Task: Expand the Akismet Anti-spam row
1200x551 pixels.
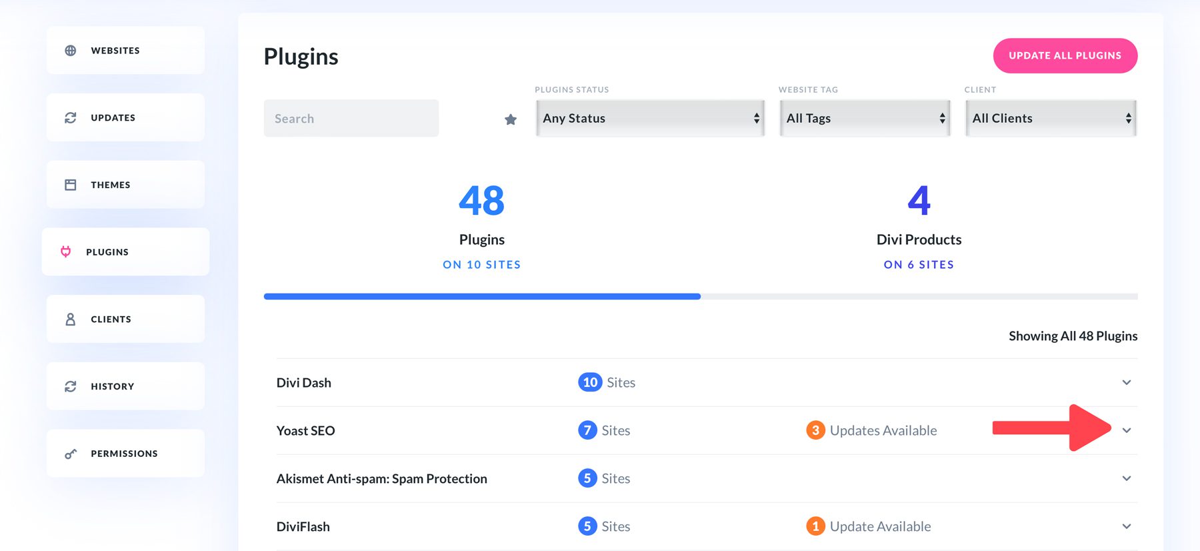Action: (1127, 478)
